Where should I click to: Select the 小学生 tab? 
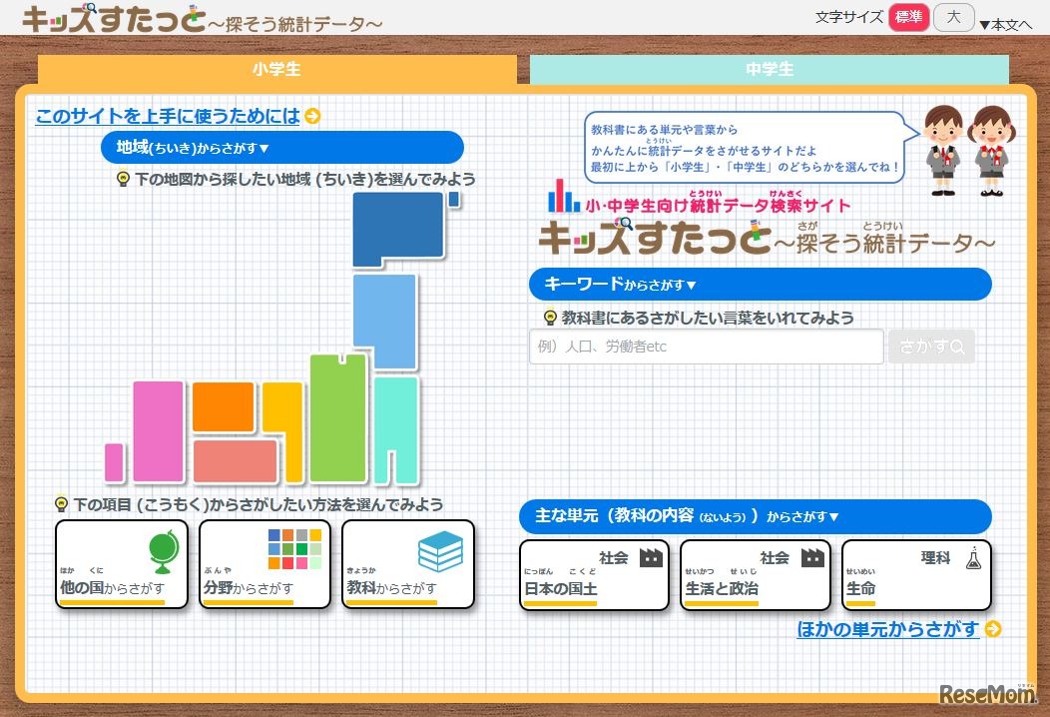click(x=276, y=71)
